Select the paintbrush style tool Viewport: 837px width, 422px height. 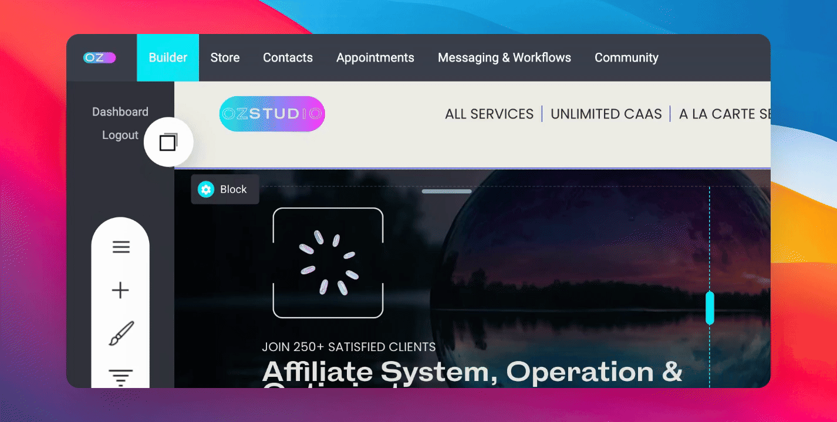[x=121, y=333]
